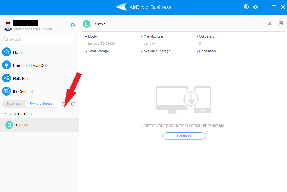Screen dimensions: 287x192
Task: Select the Lenovo device in the list
Action: [x=39, y=125]
